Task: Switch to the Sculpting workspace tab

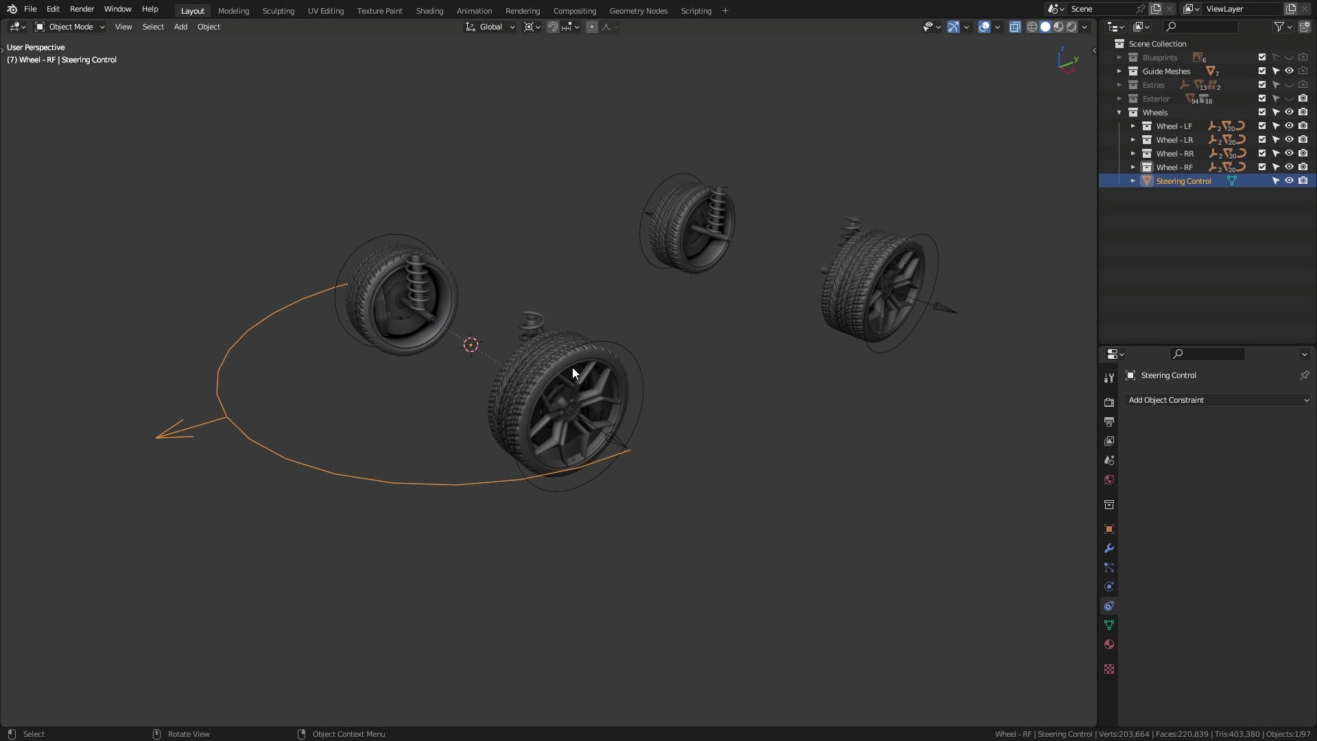Action: [x=278, y=11]
